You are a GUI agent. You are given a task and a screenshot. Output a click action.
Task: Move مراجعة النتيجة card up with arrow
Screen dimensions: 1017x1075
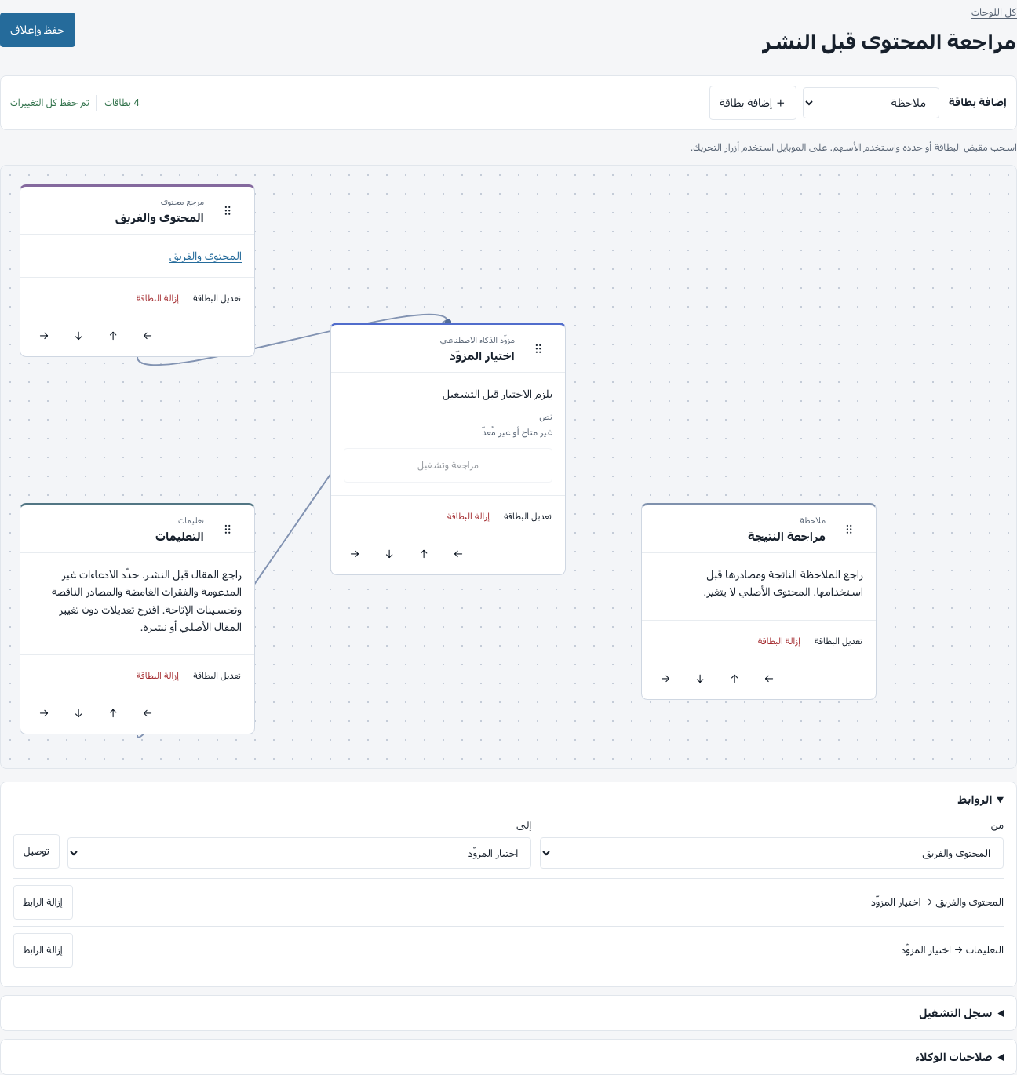click(x=734, y=679)
